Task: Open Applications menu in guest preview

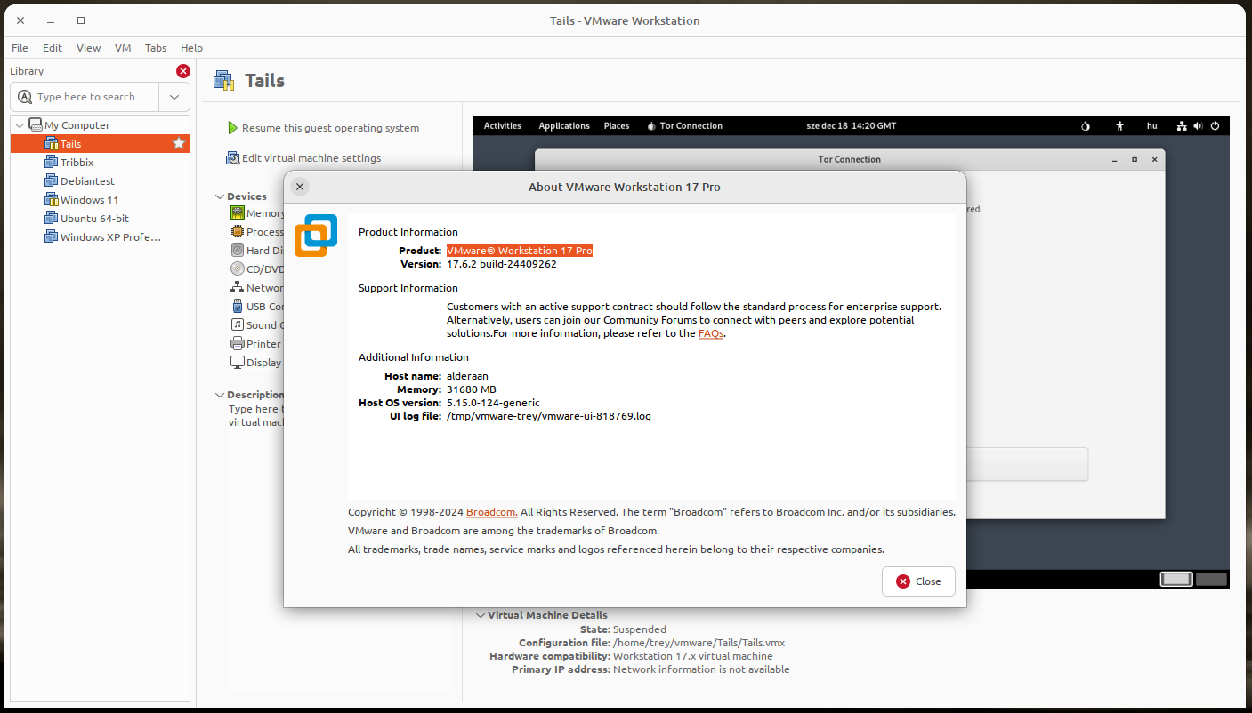Action: (564, 126)
